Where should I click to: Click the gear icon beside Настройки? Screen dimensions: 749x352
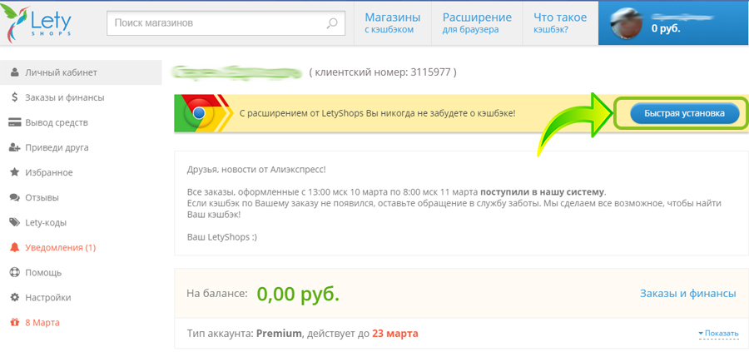point(14,298)
